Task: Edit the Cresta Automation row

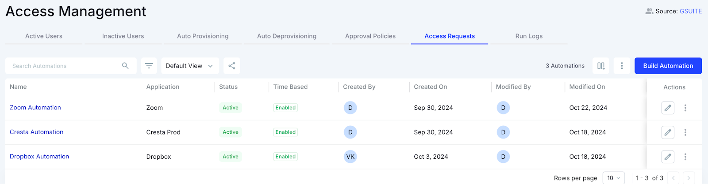Action: pyautogui.click(x=668, y=132)
